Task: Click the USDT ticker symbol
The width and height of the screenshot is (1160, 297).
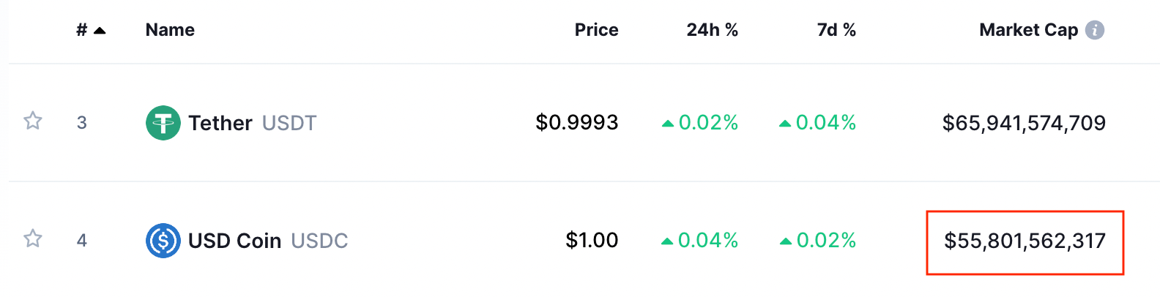Action: pyautogui.click(x=289, y=123)
